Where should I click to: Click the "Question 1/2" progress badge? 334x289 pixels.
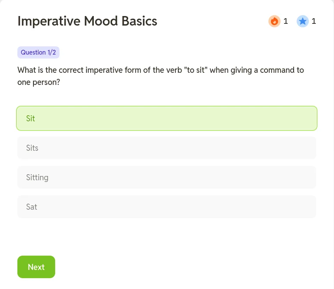[x=38, y=52]
